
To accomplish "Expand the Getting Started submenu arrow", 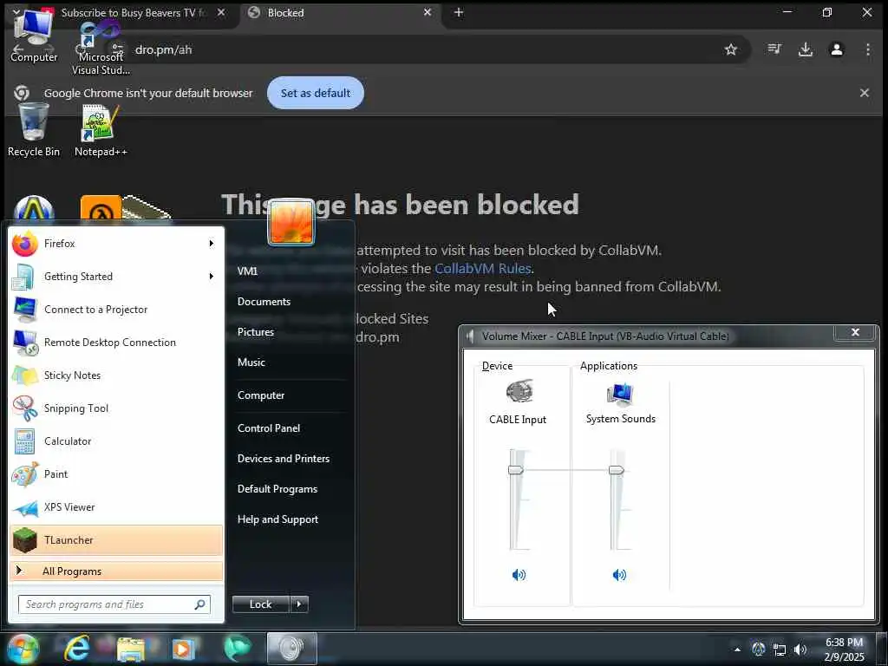I will [x=212, y=277].
